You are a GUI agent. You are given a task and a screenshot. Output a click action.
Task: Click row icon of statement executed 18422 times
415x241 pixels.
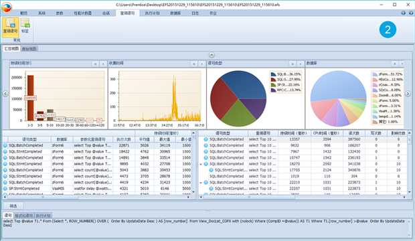pos(5,151)
